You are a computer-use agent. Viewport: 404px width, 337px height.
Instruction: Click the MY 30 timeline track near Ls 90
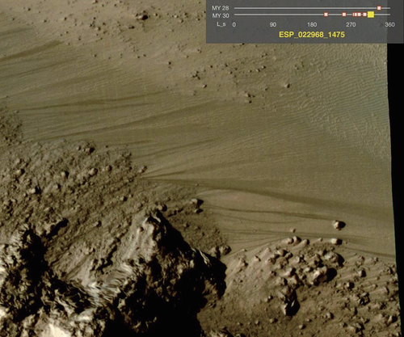click(273, 15)
